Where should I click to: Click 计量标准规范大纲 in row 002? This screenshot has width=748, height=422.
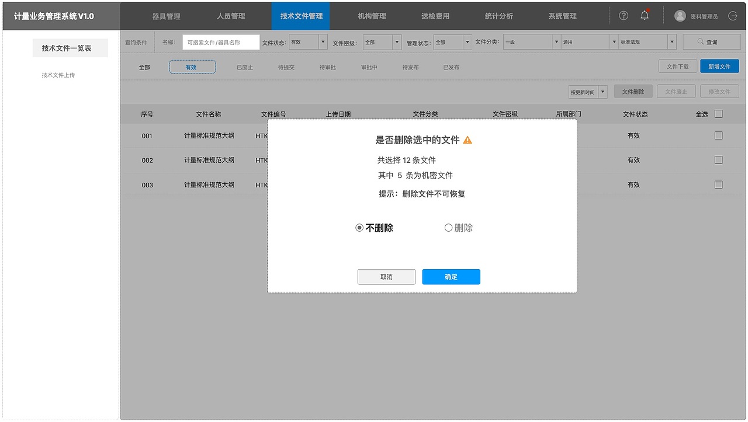point(209,160)
